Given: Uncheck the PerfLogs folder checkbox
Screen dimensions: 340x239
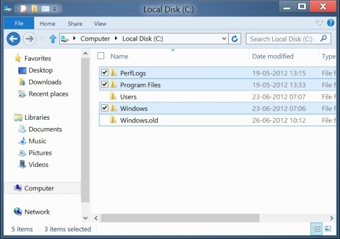Looking at the screenshot, I should (105, 72).
